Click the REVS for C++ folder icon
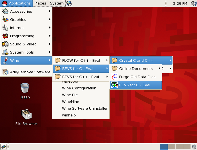Viewport: 197px width, 150px height. tap(57, 77)
